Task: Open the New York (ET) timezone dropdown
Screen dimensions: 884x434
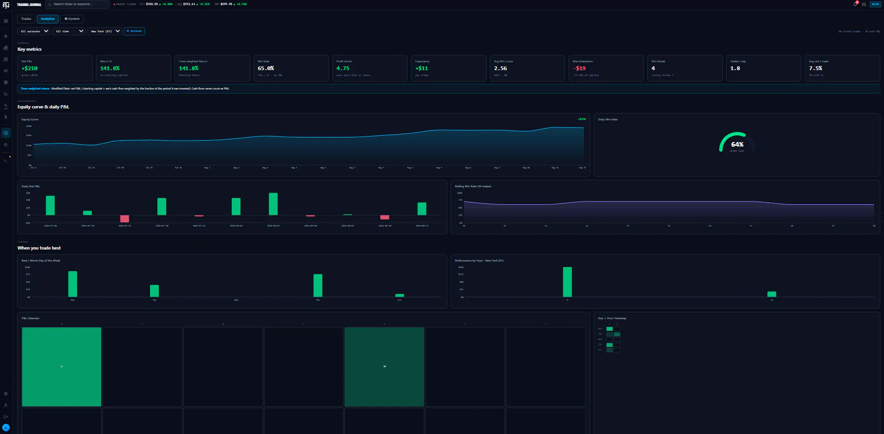Action: pyautogui.click(x=104, y=31)
